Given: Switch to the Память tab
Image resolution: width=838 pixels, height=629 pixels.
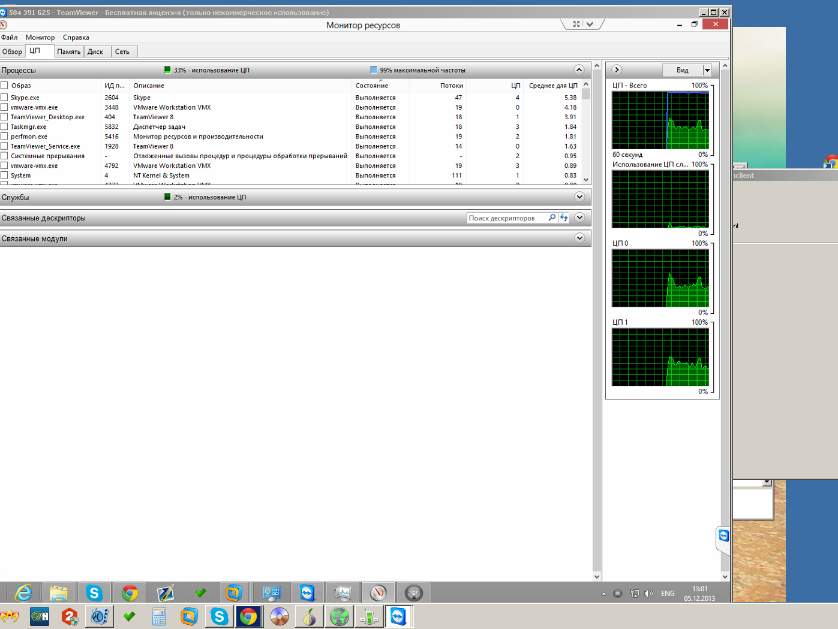Looking at the screenshot, I should (69, 52).
